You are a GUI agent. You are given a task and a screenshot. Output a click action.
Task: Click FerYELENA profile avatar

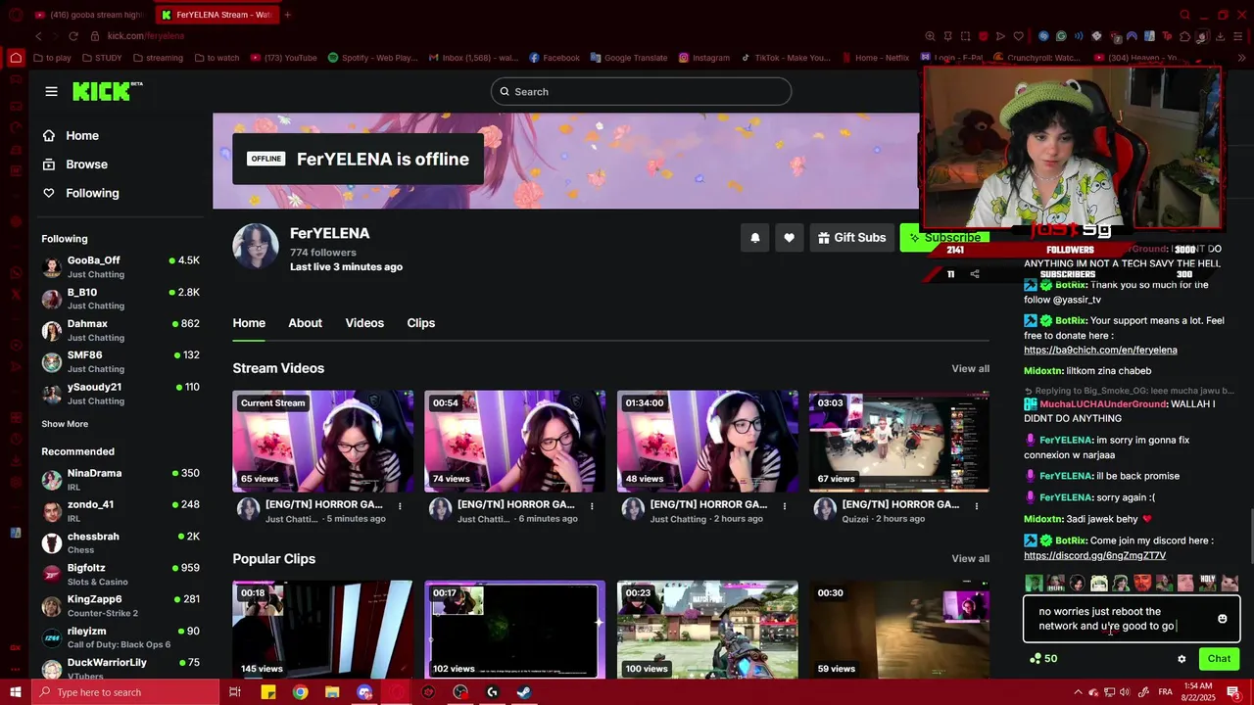click(256, 246)
